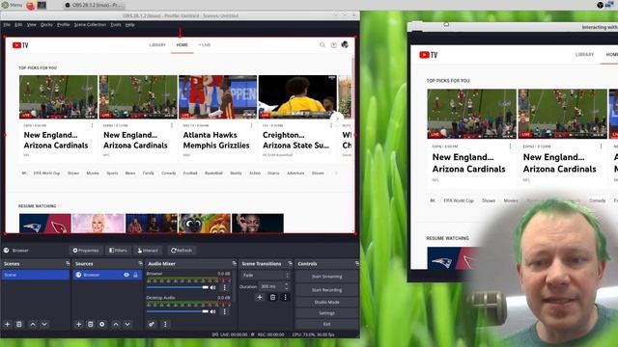Screen dimensions: 618x347
Task: Open options for Creighton Arizona State card
Action: click(330, 125)
